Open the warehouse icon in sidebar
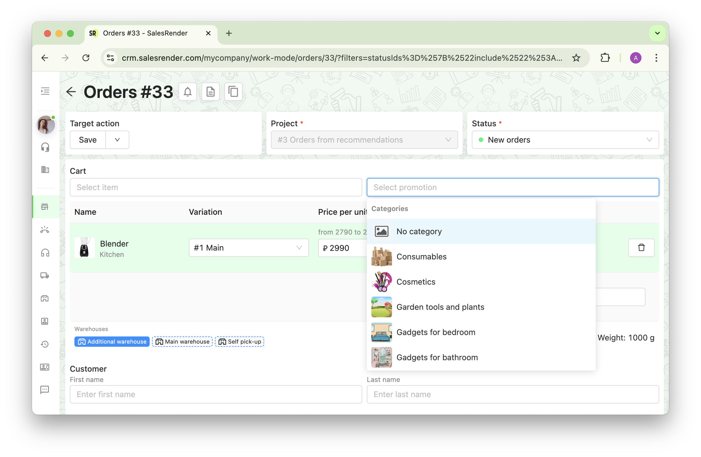The height and width of the screenshot is (457, 701). tap(45, 298)
